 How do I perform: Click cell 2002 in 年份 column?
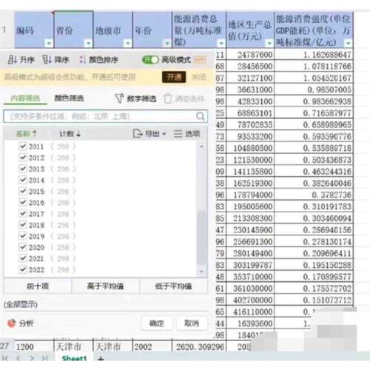point(152,347)
